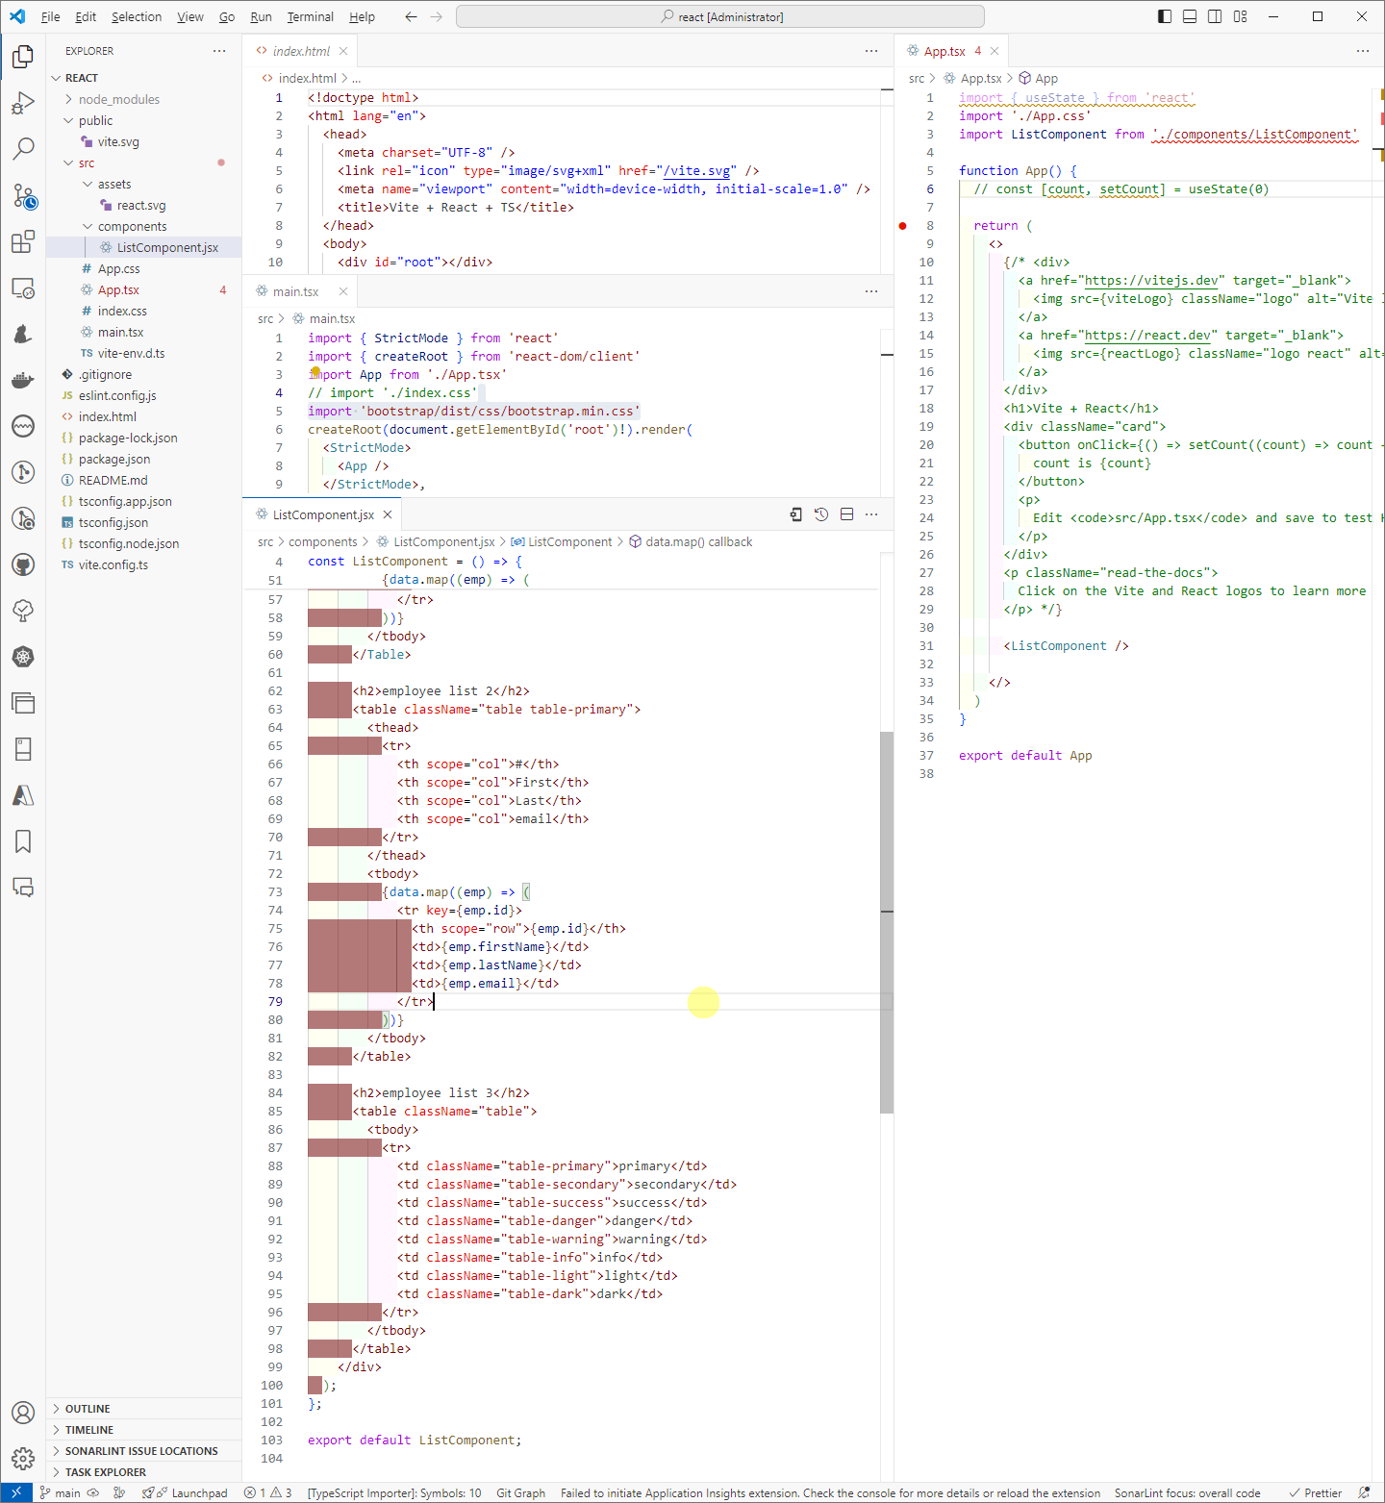This screenshot has width=1385, height=1503.
Task: Collapse the REACT workspace folder
Action: coord(56,78)
